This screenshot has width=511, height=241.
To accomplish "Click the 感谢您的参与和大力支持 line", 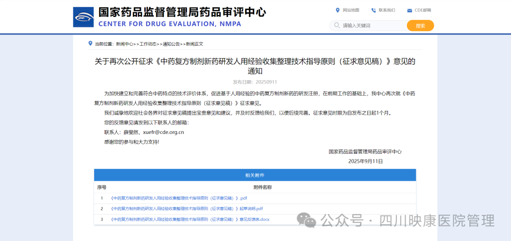I will tap(132, 142).
